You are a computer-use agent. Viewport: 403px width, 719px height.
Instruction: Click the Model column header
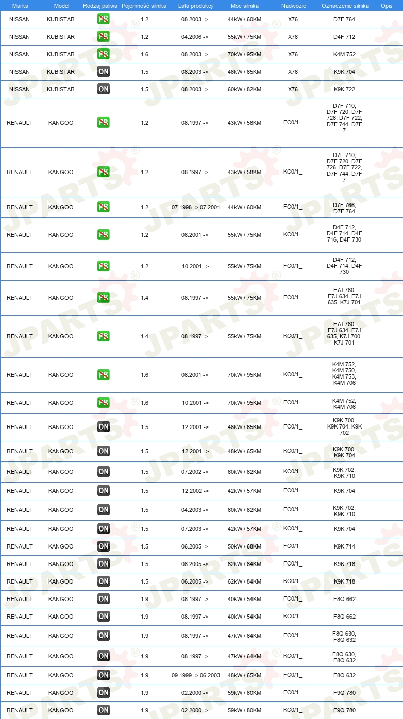[x=61, y=6]
